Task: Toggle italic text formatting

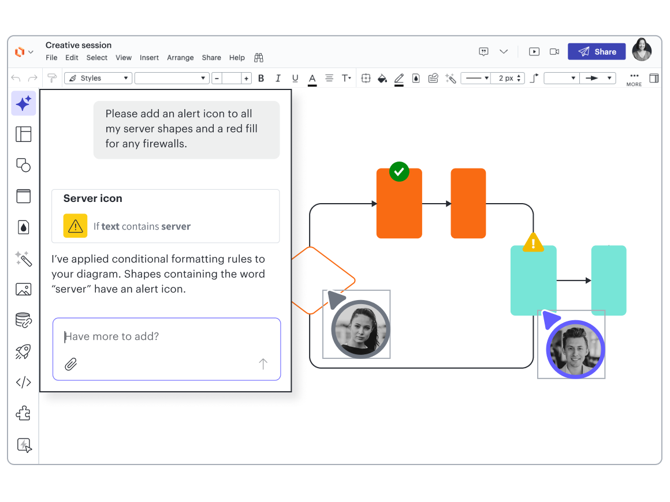Action: point(278,78)
